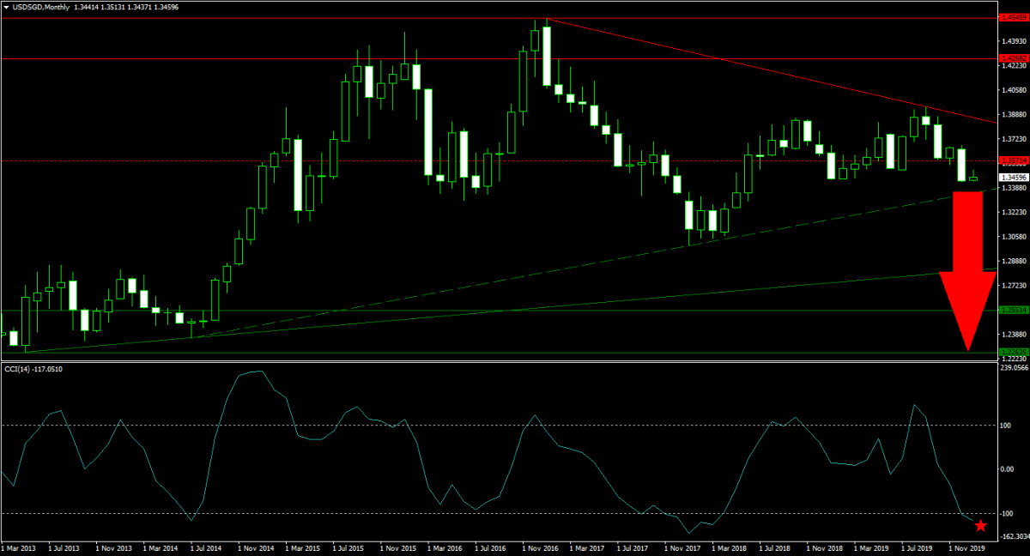Open the chart menu triangle beside USDSGD
Screen dimensions: 1030x556
point(6,7)
